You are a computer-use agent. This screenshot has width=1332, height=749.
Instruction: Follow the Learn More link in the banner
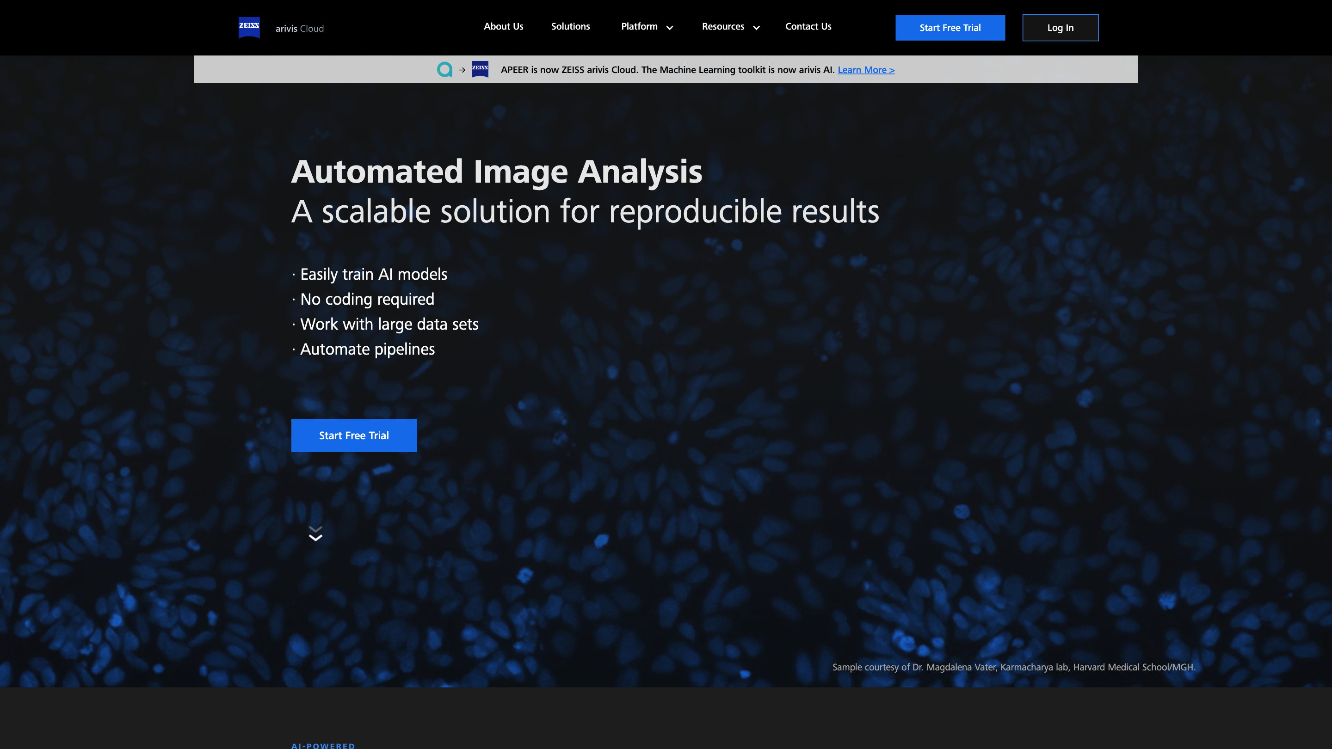[866, 70]
